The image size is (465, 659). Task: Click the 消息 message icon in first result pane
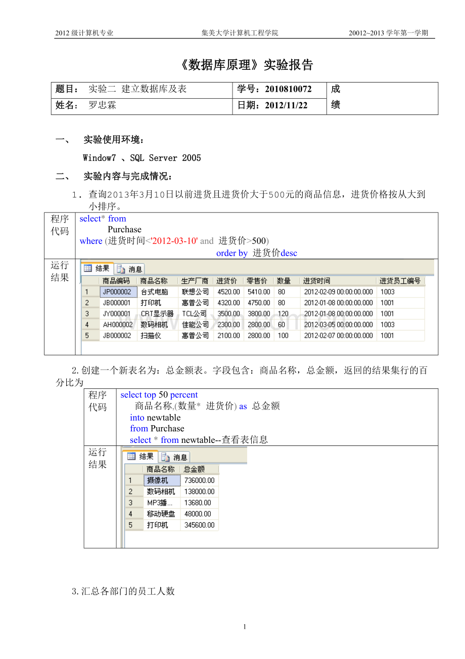121,269
